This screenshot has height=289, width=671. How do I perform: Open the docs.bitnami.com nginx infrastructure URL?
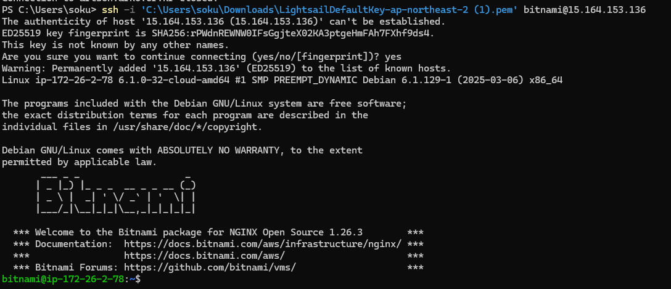[263, 244]
